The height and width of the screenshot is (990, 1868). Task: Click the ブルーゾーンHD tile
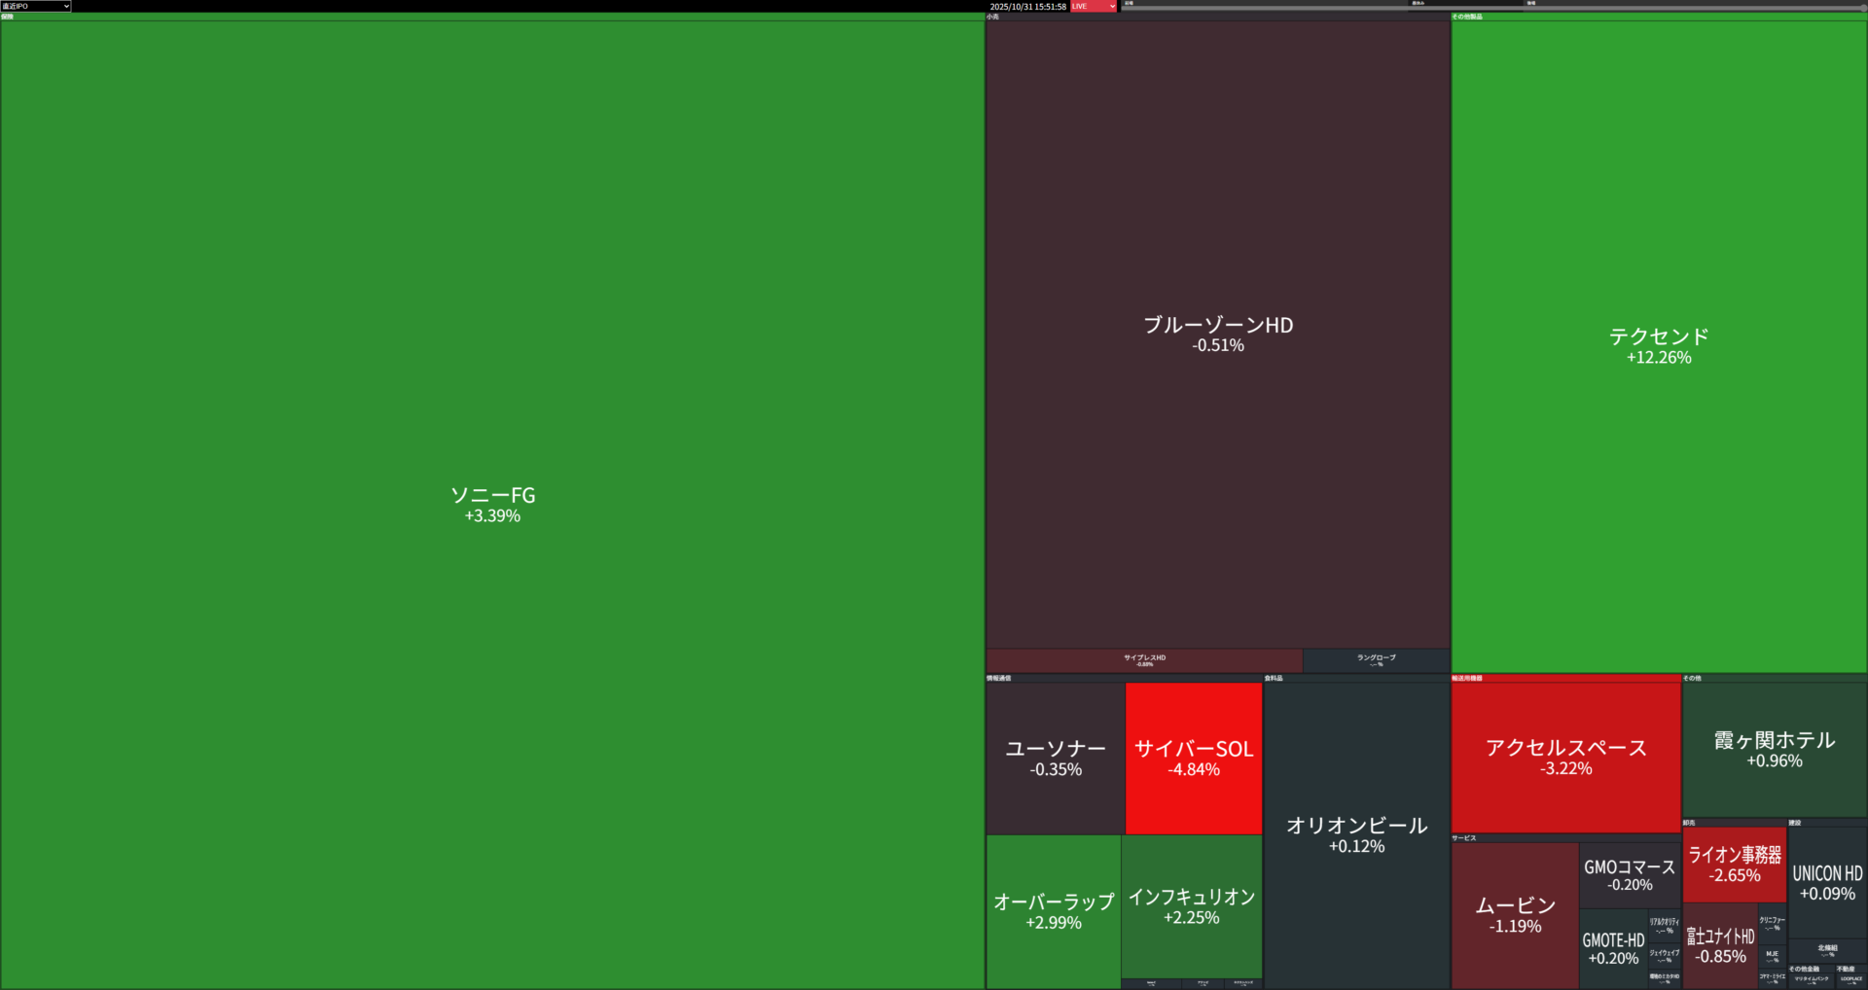(1217, 334)
